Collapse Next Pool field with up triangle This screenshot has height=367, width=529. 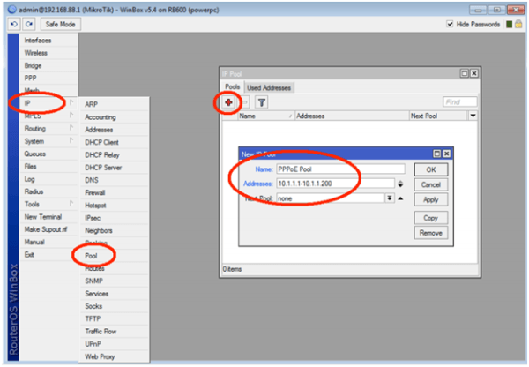tap(400, 198)
